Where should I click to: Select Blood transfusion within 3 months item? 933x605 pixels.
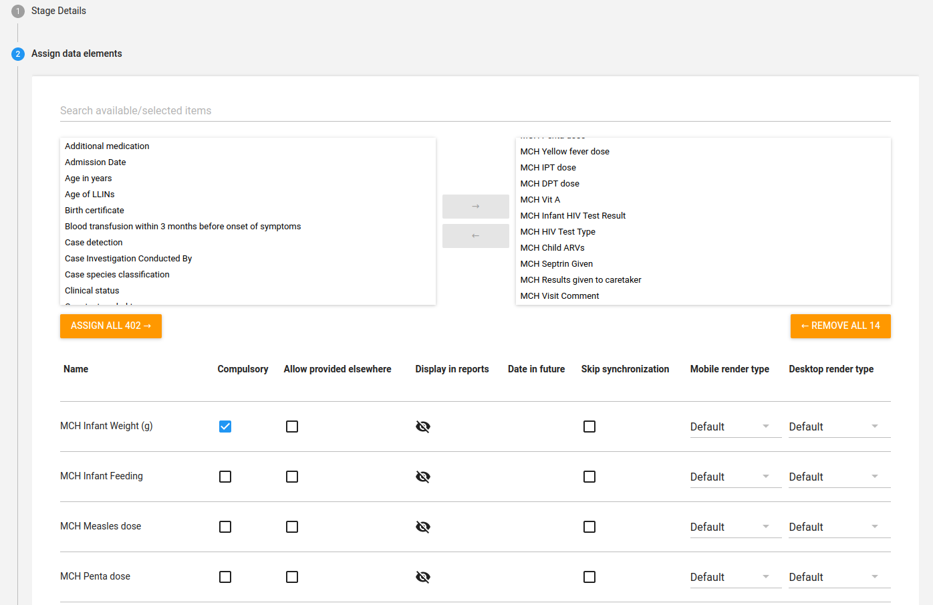point(248,227)
